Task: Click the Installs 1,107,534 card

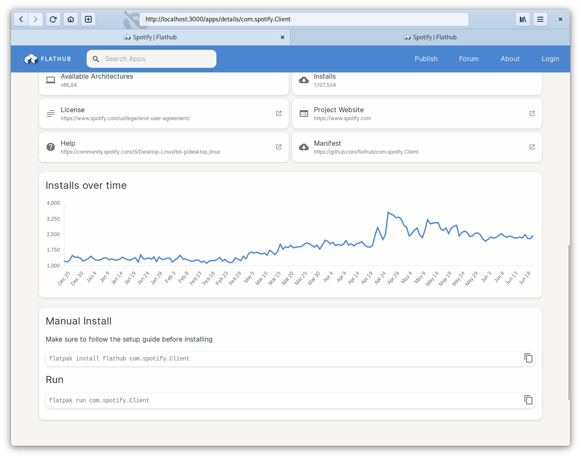Action: click(417, 83)
